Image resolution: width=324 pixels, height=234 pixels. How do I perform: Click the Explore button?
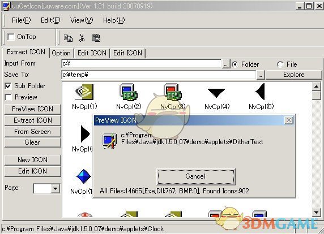(293, 75)
